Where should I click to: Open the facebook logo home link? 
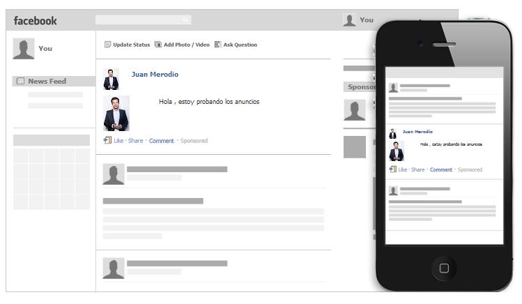[x=36, y=21]
